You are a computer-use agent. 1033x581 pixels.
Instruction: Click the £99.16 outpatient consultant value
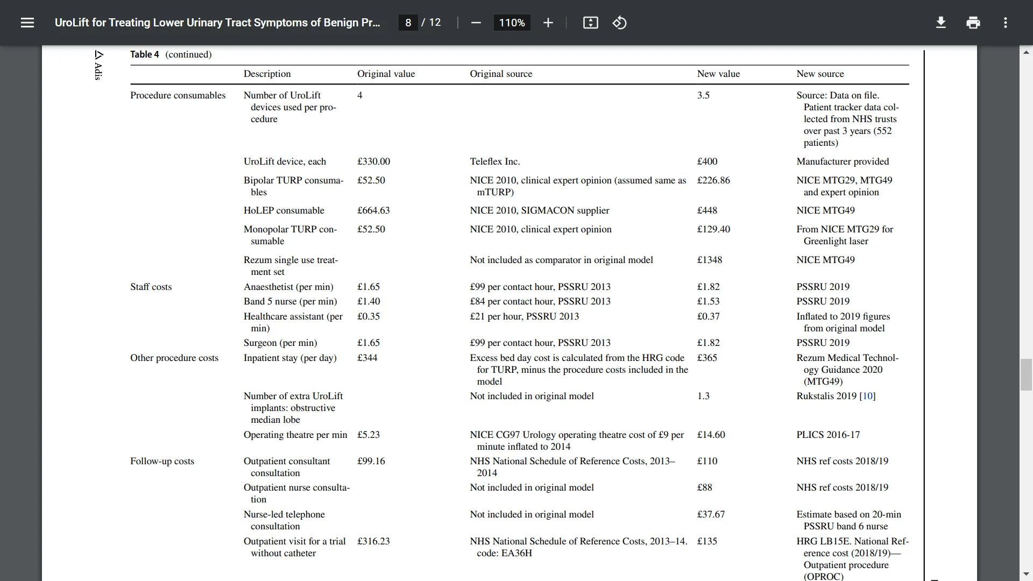click(371, 461)
